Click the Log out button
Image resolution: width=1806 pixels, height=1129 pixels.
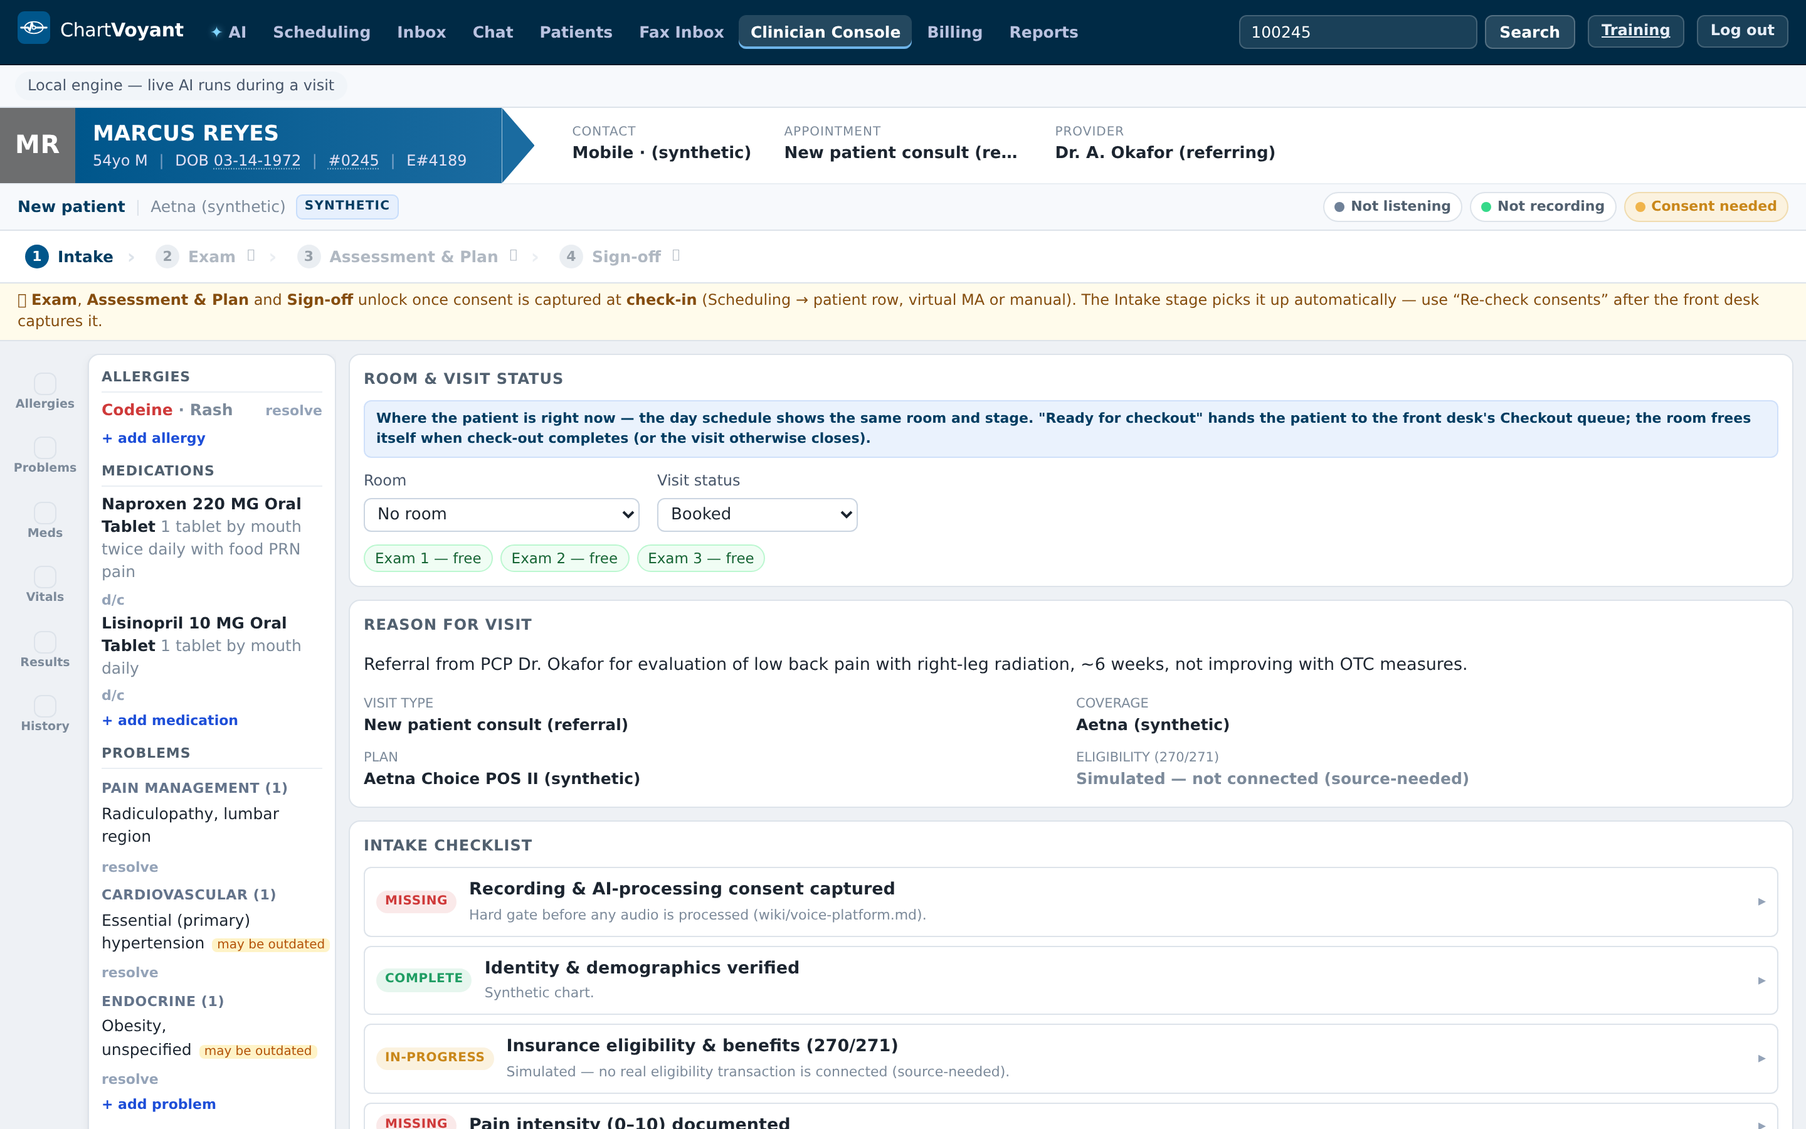click(1742, 31)
